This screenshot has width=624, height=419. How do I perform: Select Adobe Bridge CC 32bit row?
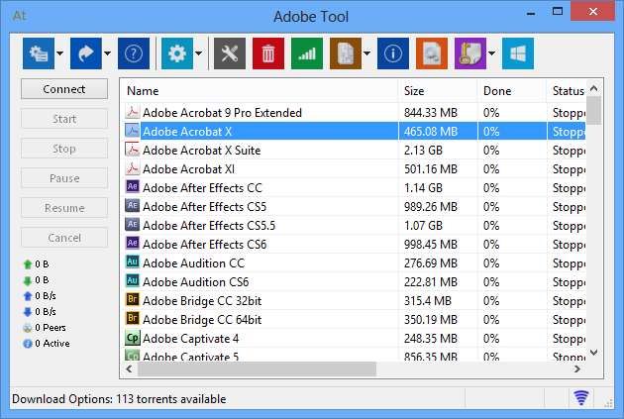[x=353, y=300]
